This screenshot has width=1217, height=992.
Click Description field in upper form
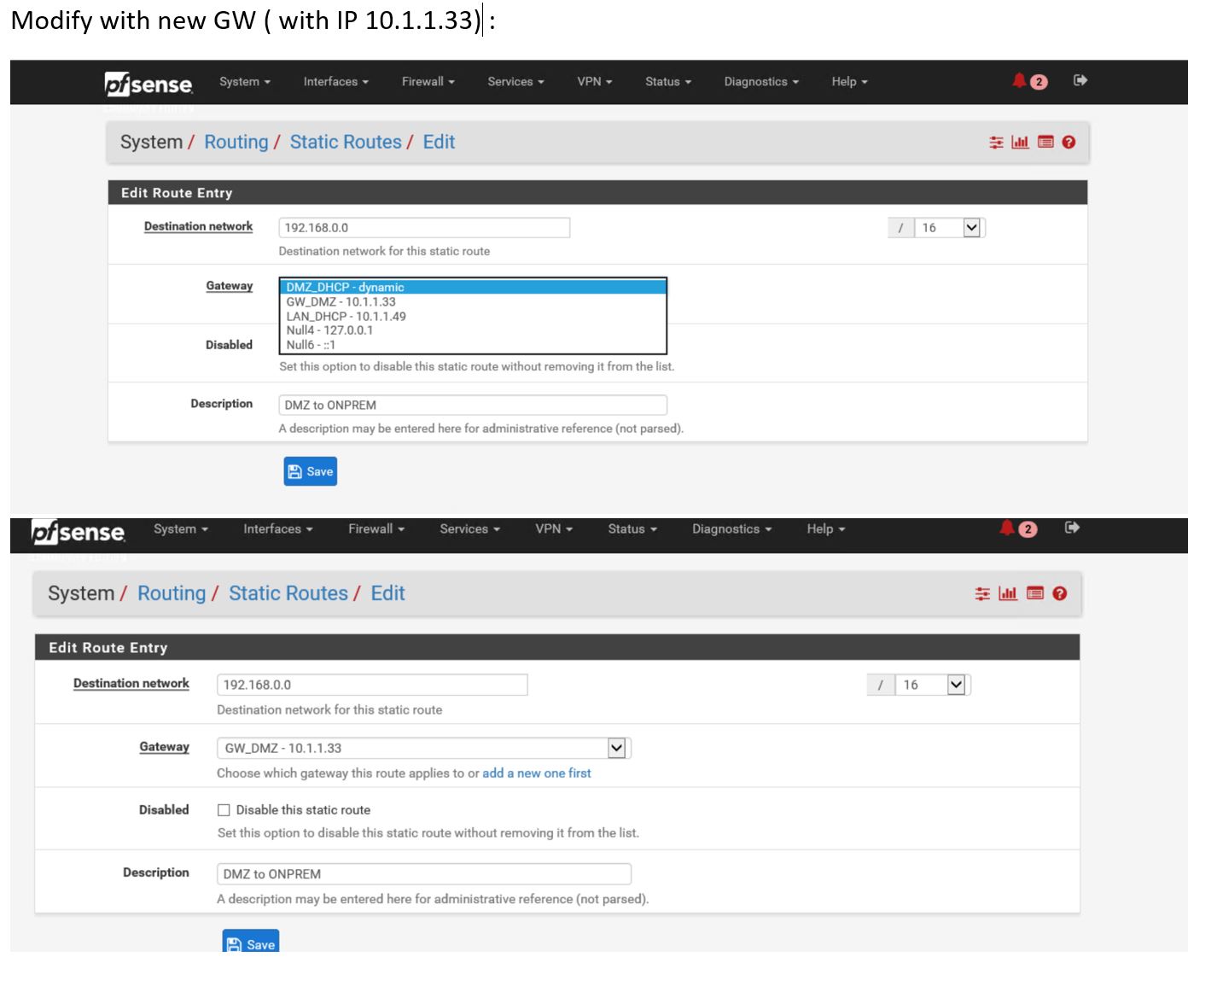tap(473, 405)
